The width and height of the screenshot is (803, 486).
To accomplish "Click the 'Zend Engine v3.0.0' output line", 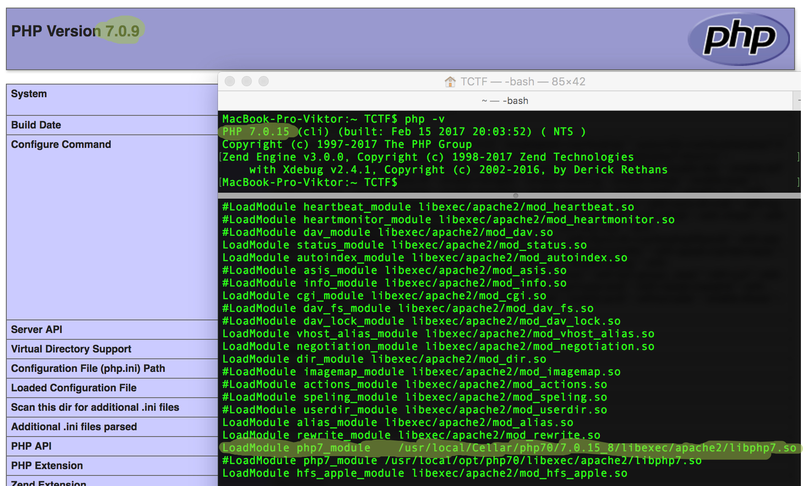I will [428, 157].
